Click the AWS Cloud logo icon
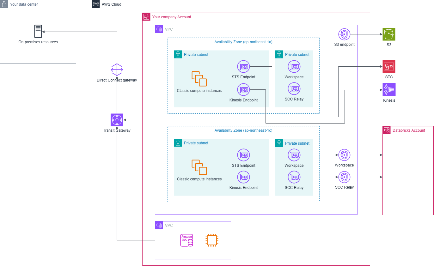The height and width of the screenshot is (272, 446). (96, 4)
